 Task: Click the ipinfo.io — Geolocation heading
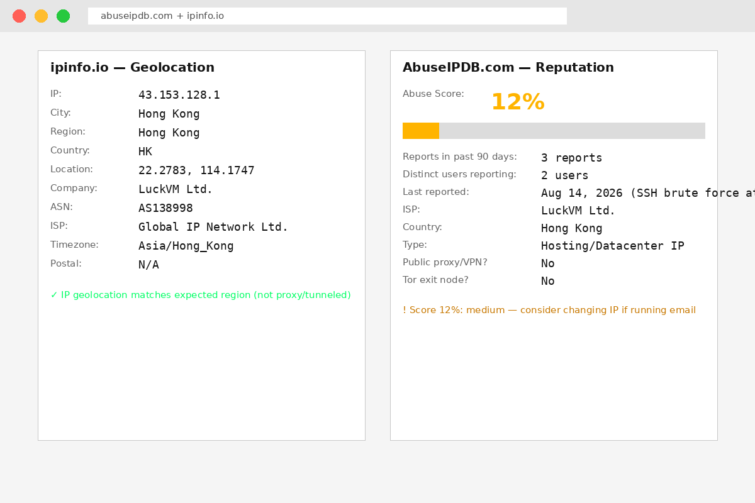(x=132, y=67)
